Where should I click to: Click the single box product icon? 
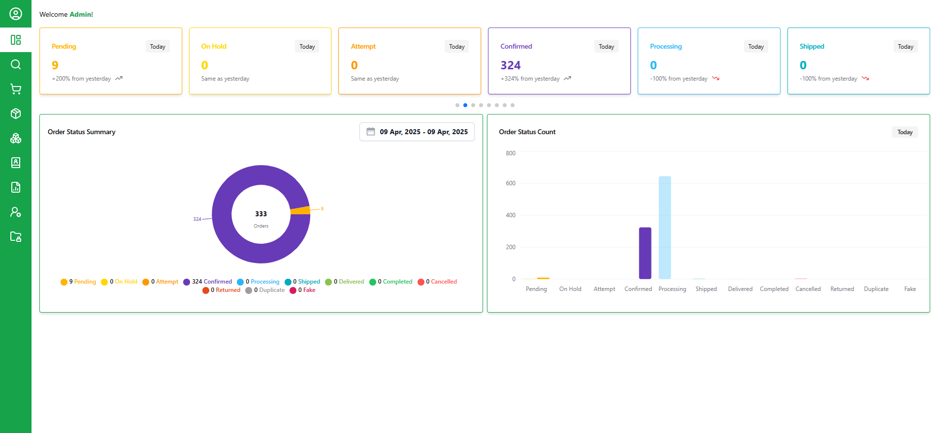click(x=16, y=114)
